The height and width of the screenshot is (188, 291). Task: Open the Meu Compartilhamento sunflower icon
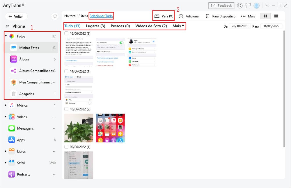14,82
